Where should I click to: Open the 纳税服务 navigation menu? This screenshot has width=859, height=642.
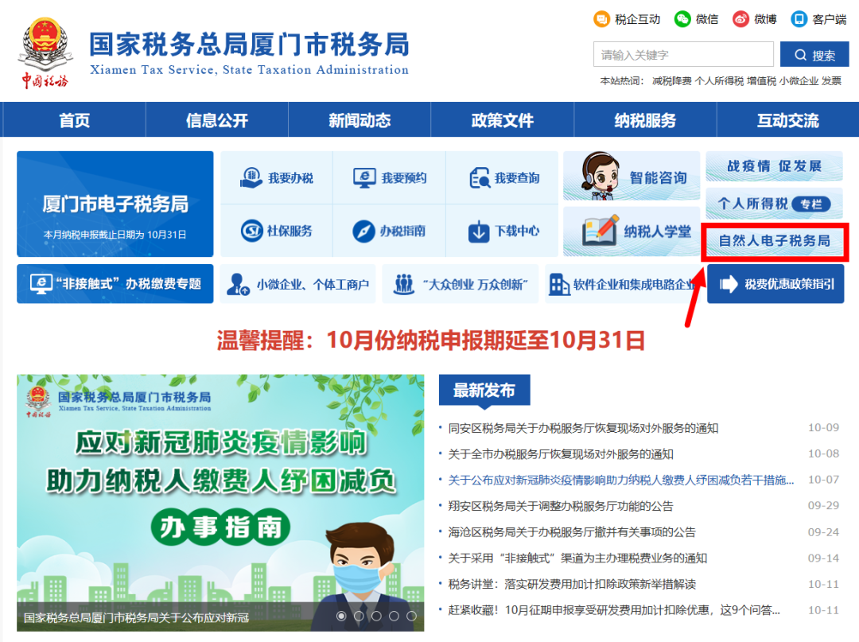[x=645, y=120]
